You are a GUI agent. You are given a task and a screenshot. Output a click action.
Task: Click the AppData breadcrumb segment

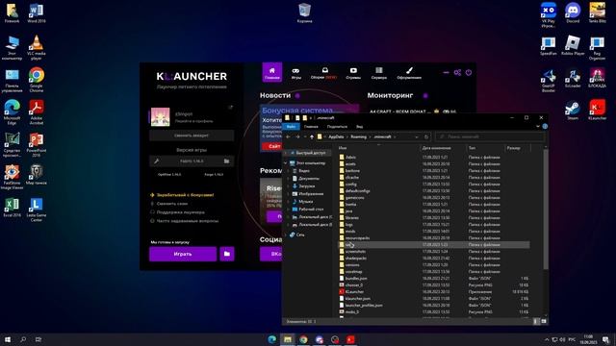[x=336, y=136]
